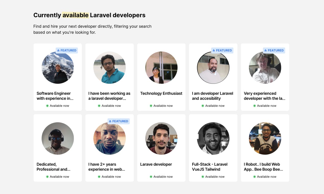The image size is (324, 194).
Task: Open "I am developer Laravel and accesibility" title
Action: point(213,96)
